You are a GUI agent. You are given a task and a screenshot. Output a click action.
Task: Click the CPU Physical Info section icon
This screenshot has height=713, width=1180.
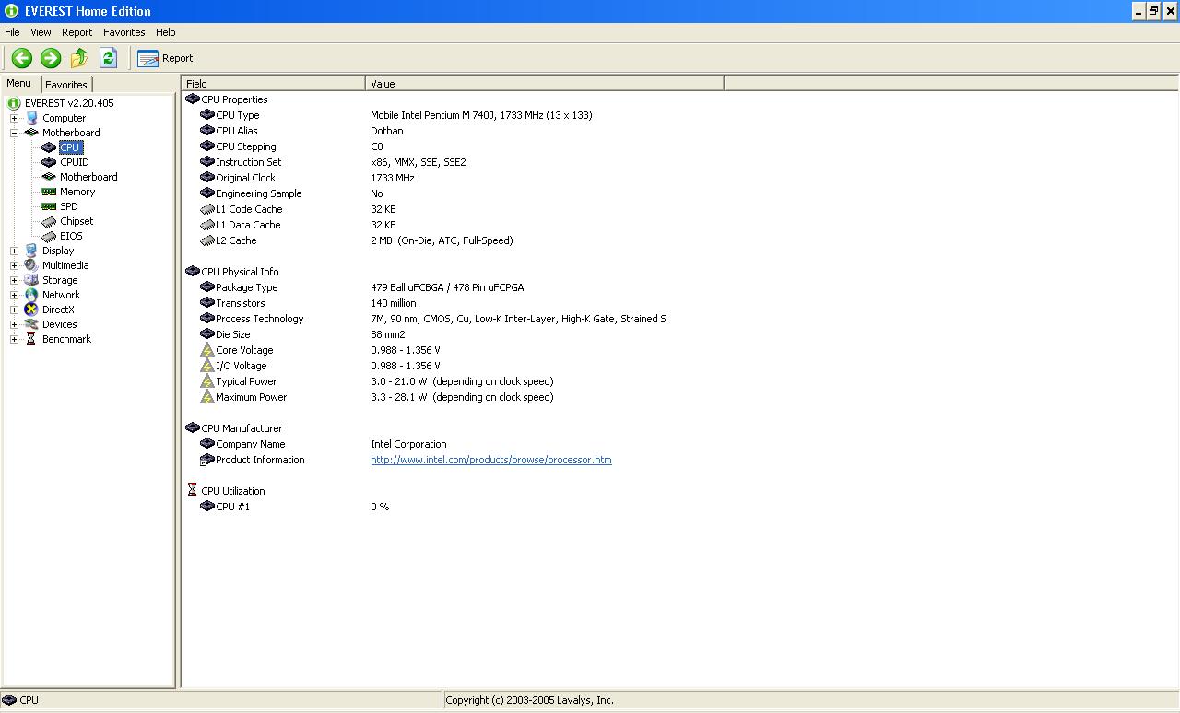193,272
